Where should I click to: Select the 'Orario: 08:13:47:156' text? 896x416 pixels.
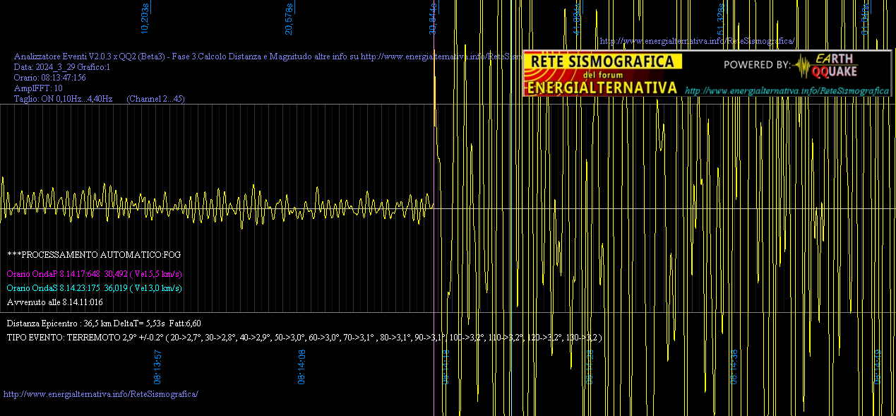coord(50,78)
